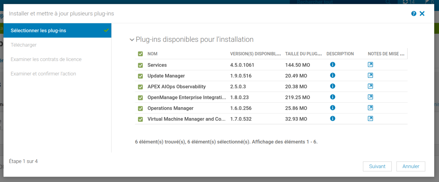439x182 pixels.
Task: Close the install plug-ins dialog
Action: (x=422, y=13)
